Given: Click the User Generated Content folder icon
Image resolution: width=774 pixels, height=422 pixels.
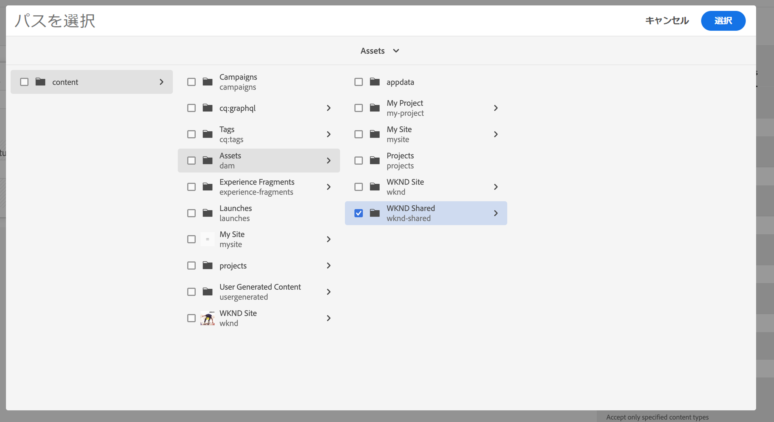Looking at the screenshot, I should [x=207, y=292].
